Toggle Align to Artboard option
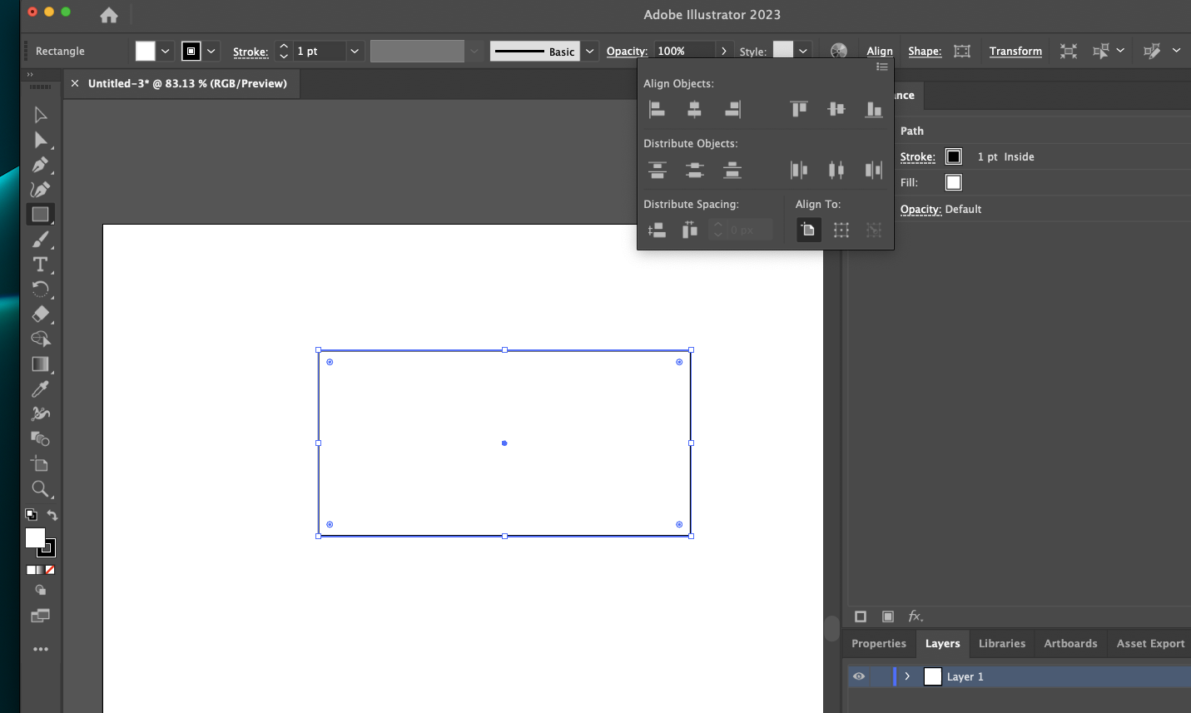1191x713 pixels. [808, 230]
